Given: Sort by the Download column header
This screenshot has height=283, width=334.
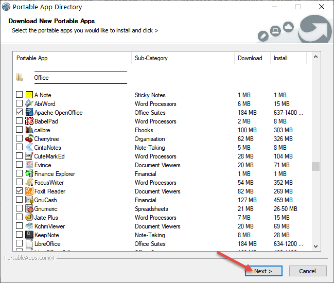Looking at the screenshot, I should coord(252,58).
